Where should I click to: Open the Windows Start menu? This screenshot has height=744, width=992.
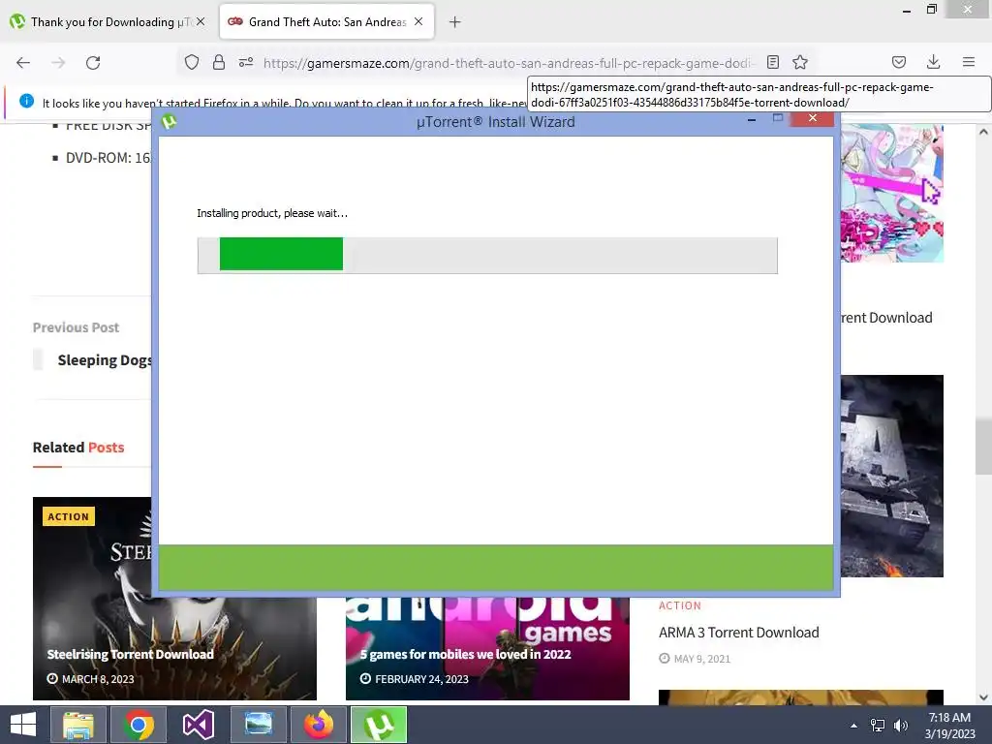point(23,725)
